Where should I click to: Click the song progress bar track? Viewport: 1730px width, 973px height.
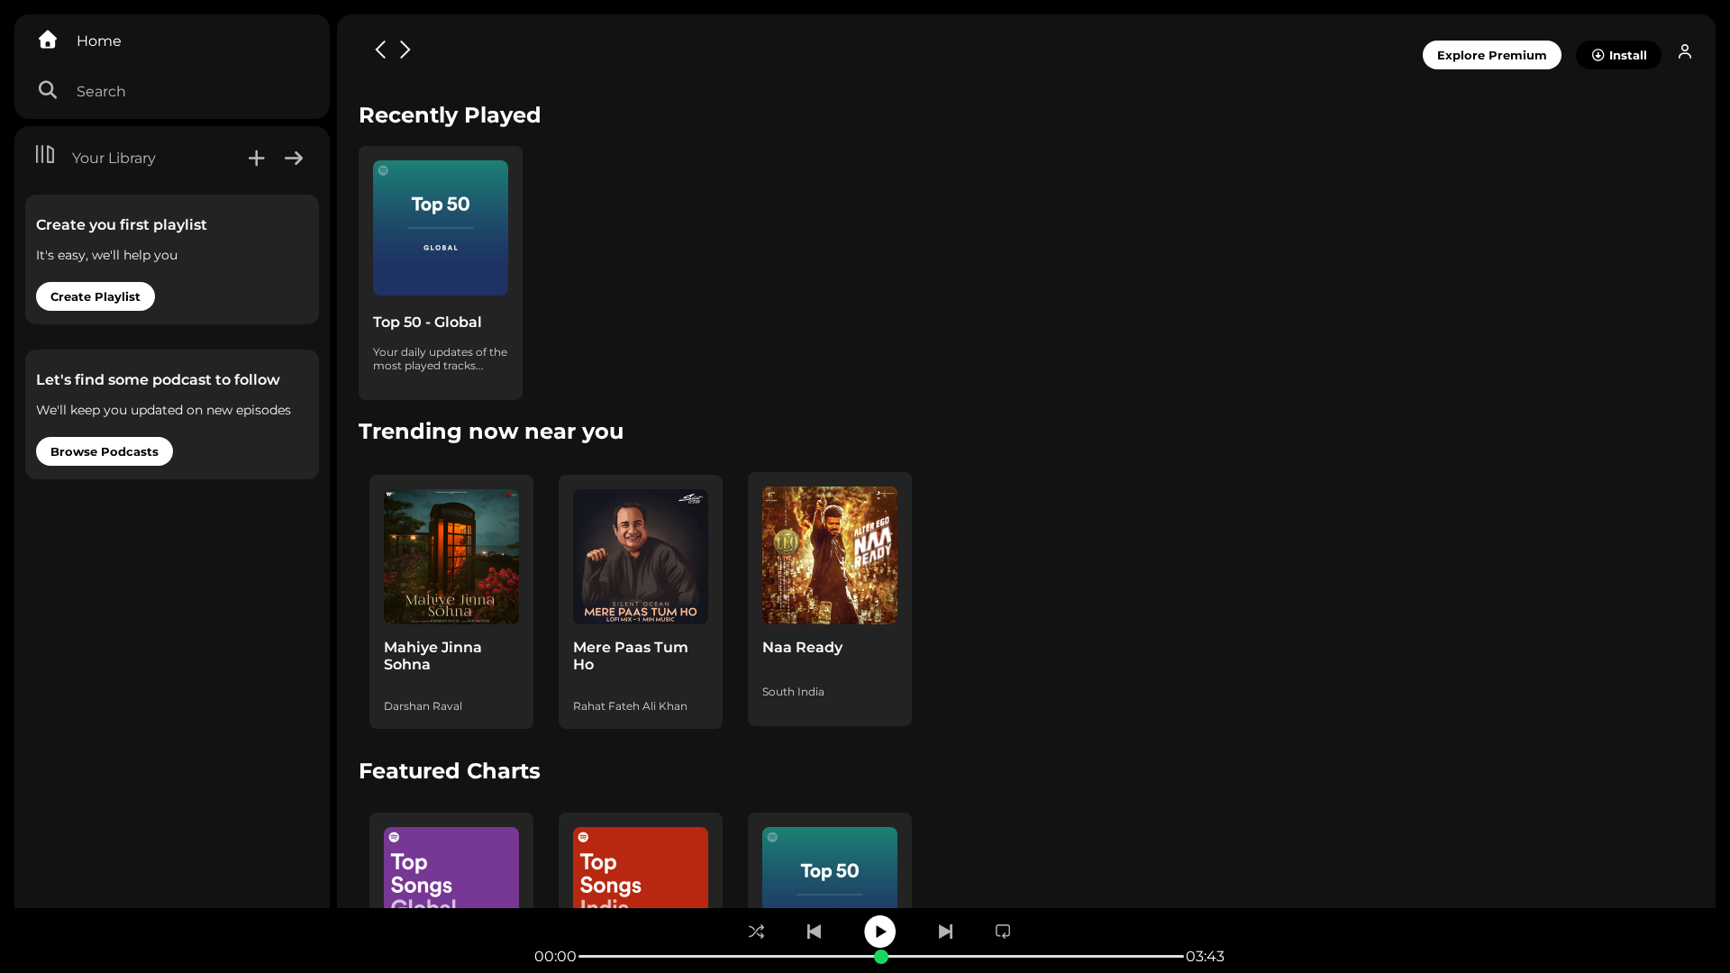881,956
